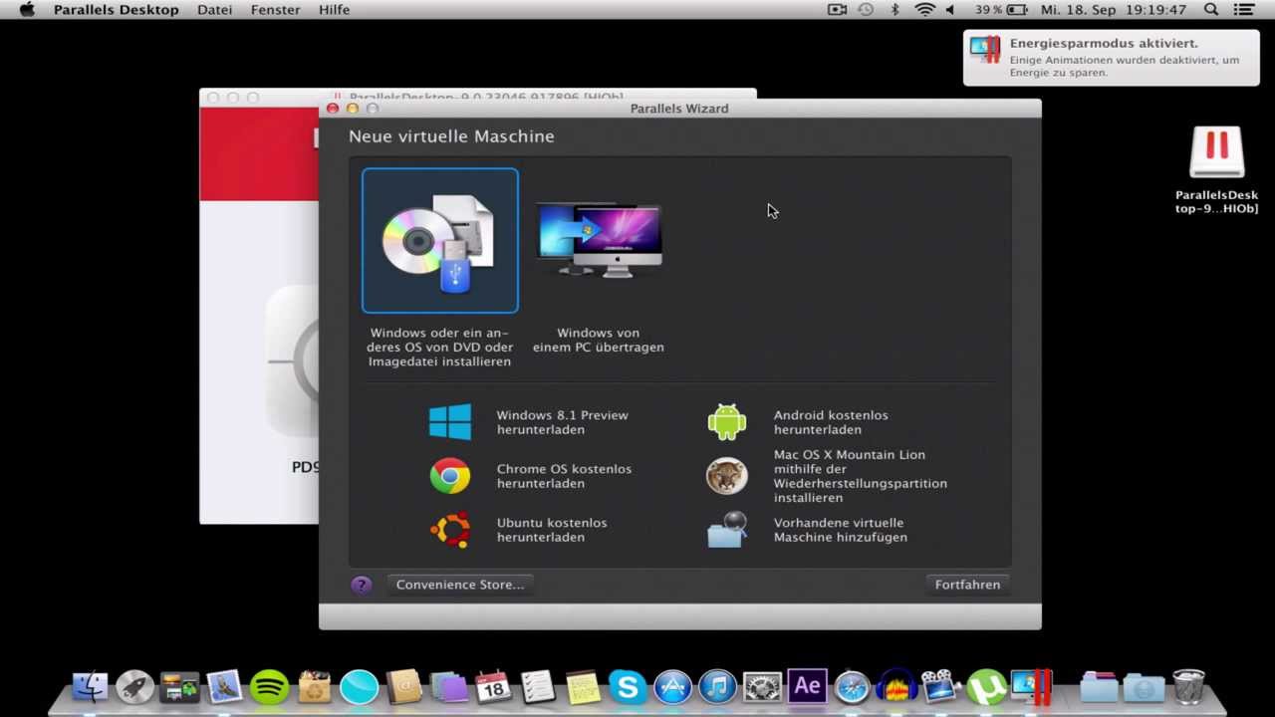Screen dimensions: 1275x717
Task: Open System Preferences gear in the dock
Action: point(762,687)
